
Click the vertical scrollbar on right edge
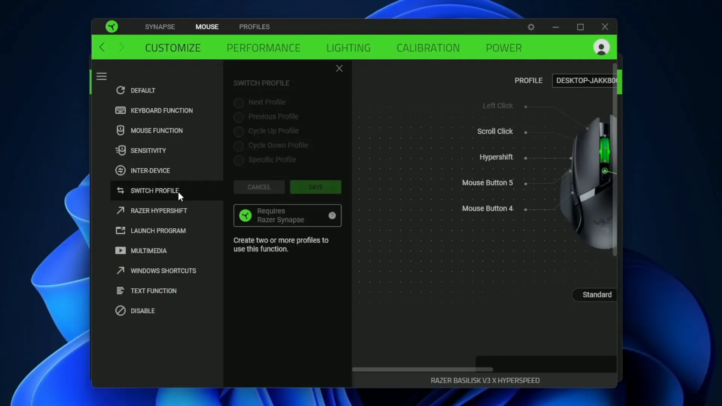coord(615,160)
